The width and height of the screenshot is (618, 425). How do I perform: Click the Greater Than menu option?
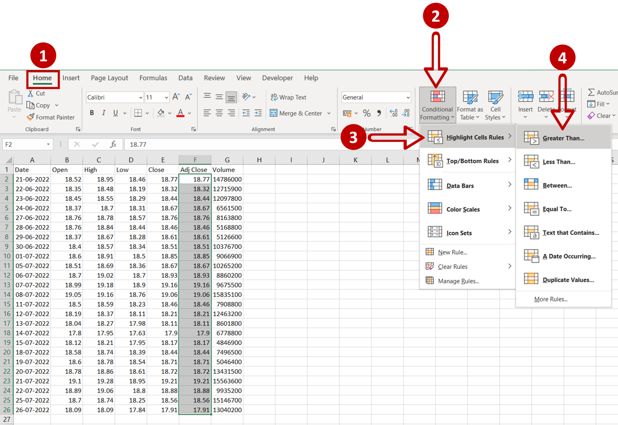pyautogui.click(x=562, y=138)
